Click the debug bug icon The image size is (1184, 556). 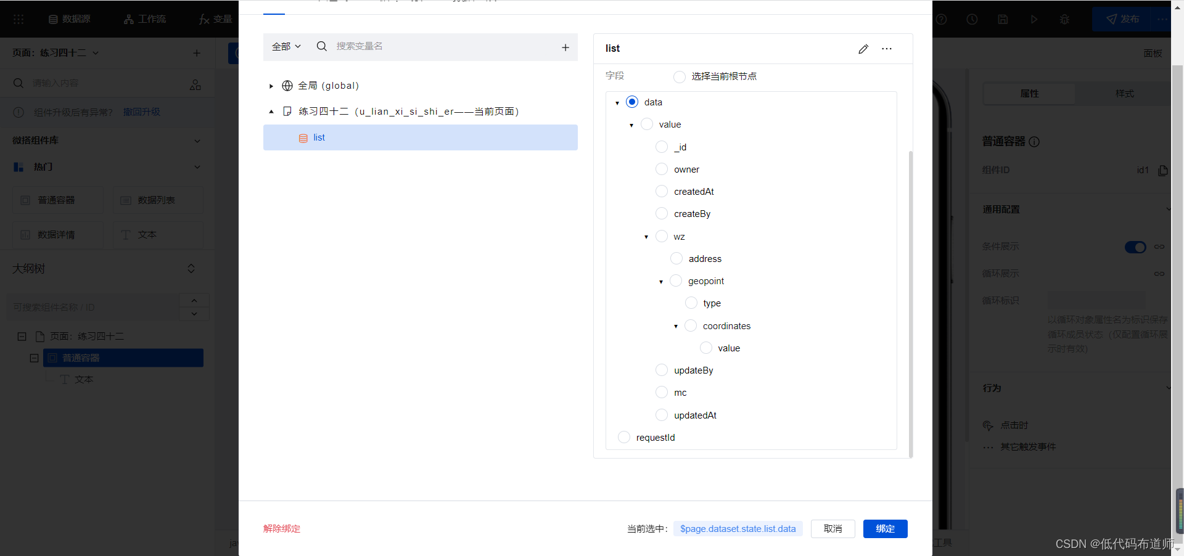pyautogui.click(x=1064, y=19)
